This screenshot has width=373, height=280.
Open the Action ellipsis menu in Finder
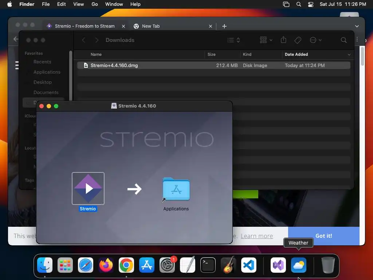(316, 40)
